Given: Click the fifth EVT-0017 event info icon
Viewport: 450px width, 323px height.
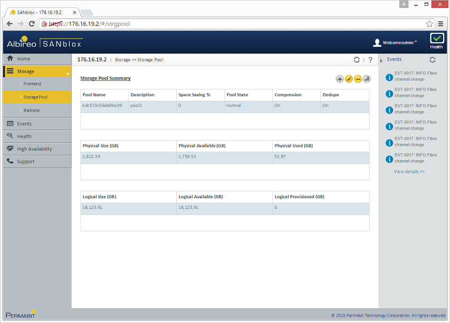Looking at the screenshot, I should [x=389, y=143].
